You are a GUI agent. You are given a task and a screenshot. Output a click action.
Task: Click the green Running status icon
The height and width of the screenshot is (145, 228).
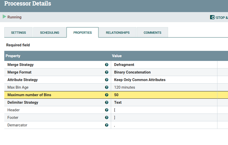(x=4, y=17)
